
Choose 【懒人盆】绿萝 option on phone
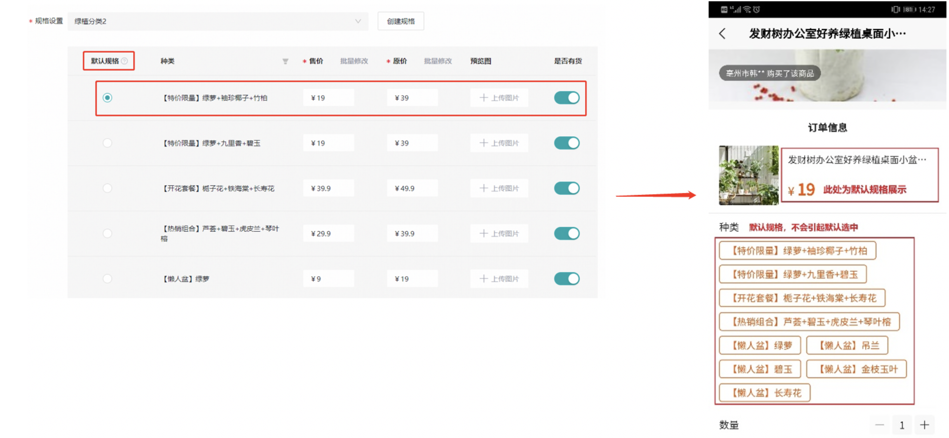(x=759, y=345)
